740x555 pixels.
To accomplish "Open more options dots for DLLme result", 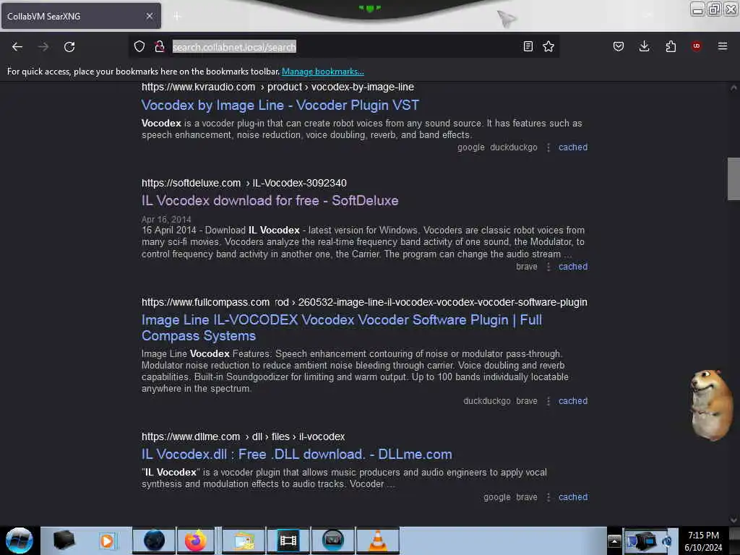I will [548, 498].
